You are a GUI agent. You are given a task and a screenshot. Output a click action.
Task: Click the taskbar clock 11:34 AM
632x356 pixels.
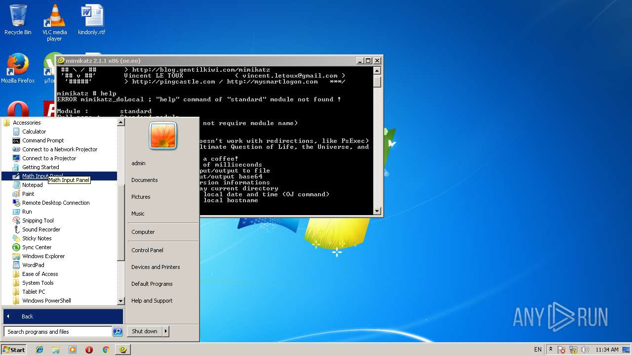(x=607, y=350)
